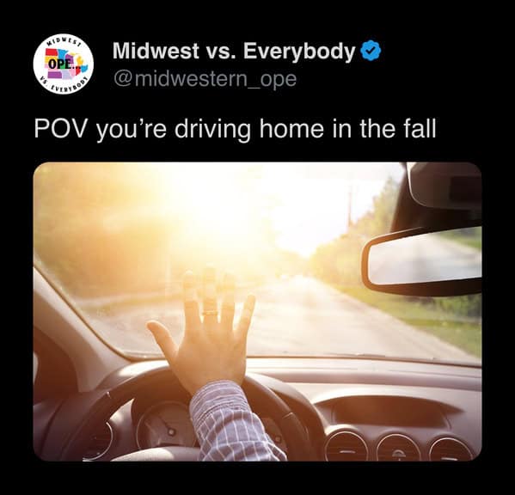Click the speedometer gauge behind the wheel
This screenshot has width=515, height=495.
point(164,425)
